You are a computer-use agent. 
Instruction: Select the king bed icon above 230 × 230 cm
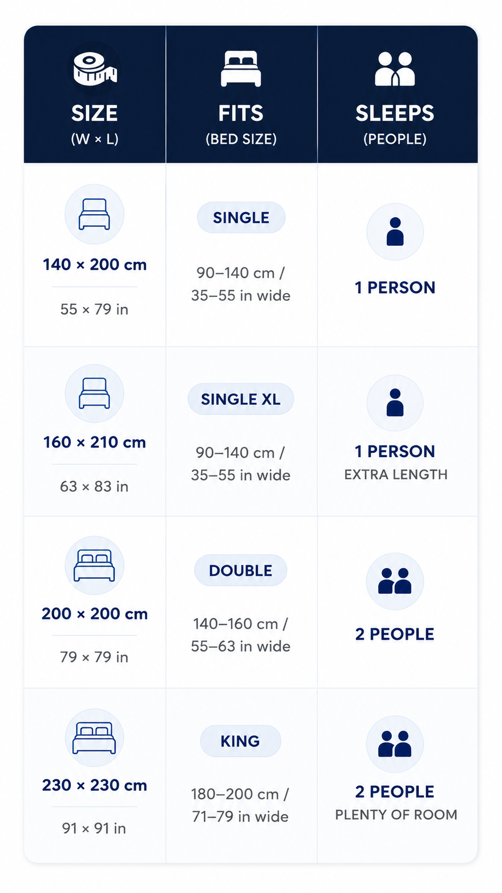coord(94,738)
